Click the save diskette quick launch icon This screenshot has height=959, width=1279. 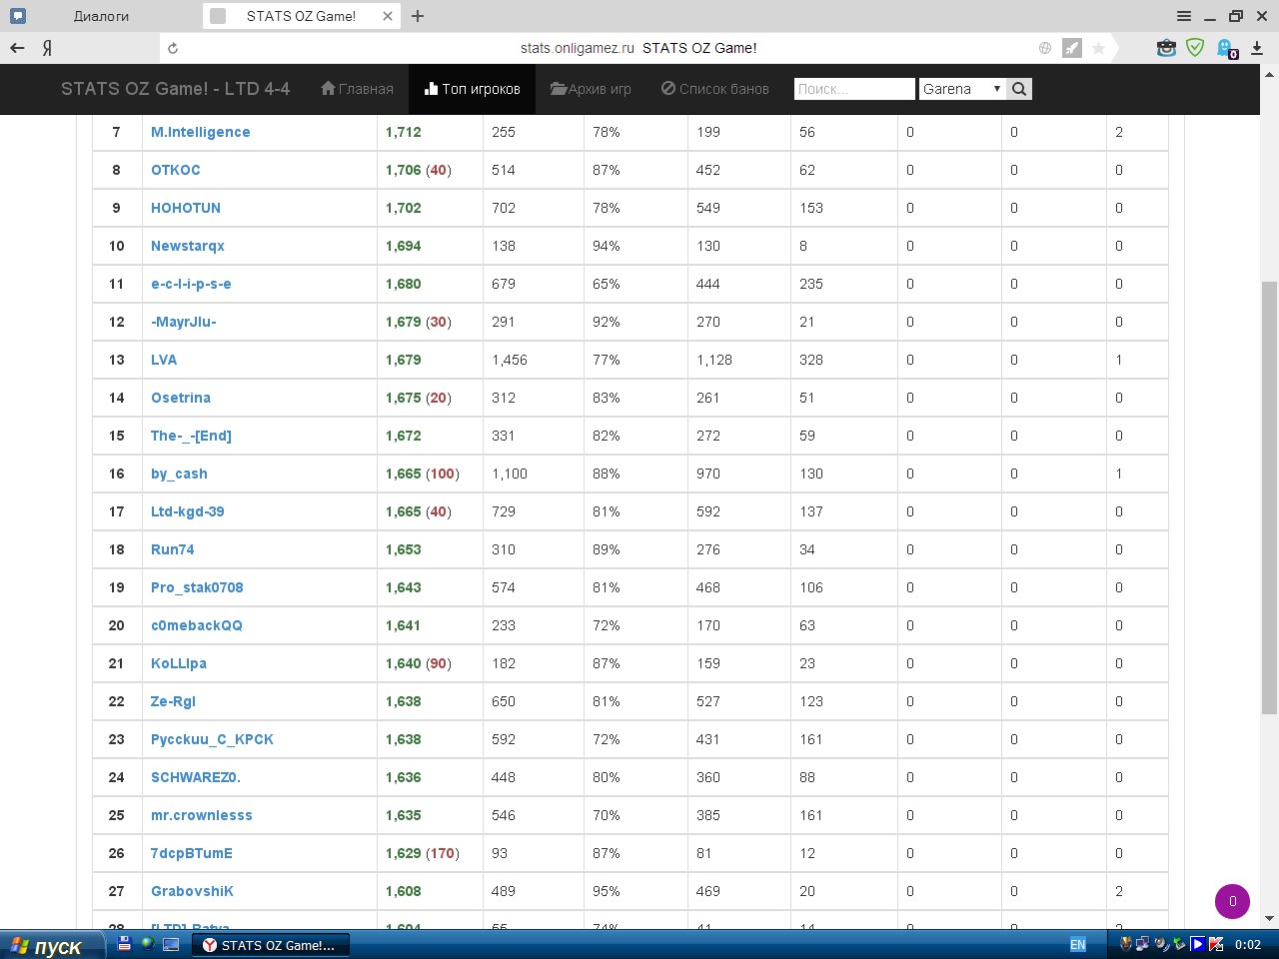point(125,943)
